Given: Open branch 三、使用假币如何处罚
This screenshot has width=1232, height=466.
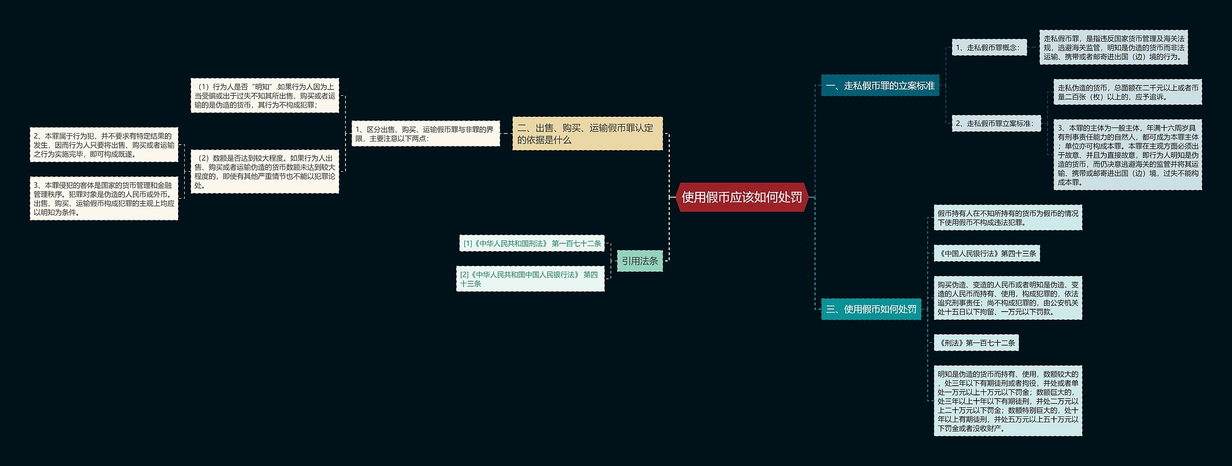Looking at the screenshot, I should click(x=871, y=309).
